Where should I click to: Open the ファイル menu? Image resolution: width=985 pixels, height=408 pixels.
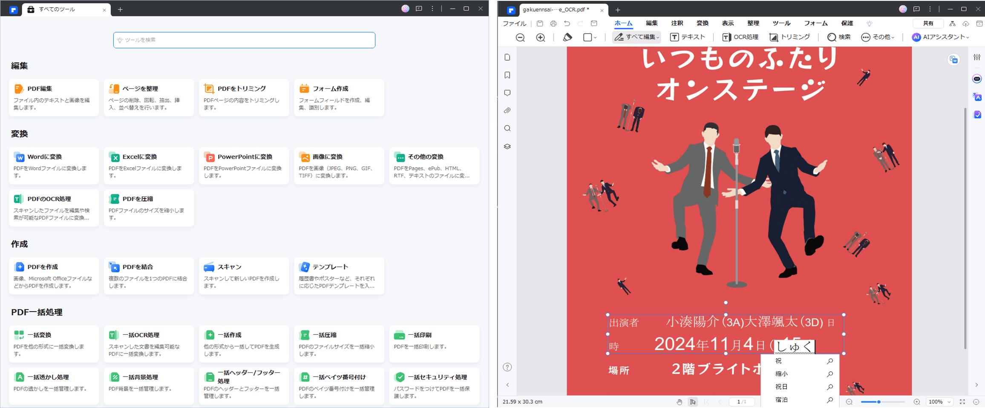(515, 23)
